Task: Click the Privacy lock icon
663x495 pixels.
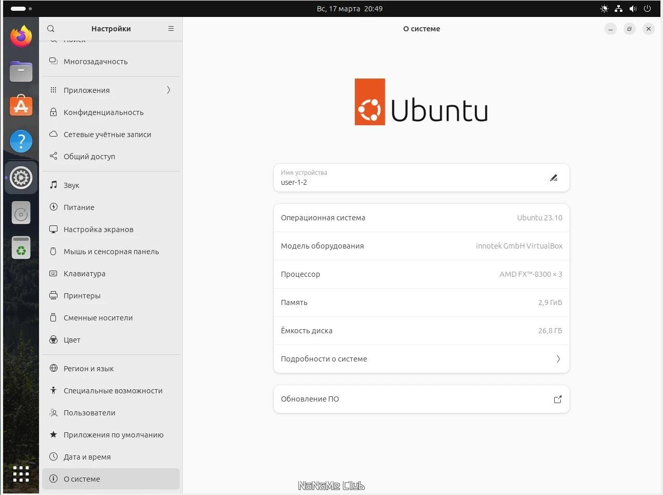Action: (53, 112)
